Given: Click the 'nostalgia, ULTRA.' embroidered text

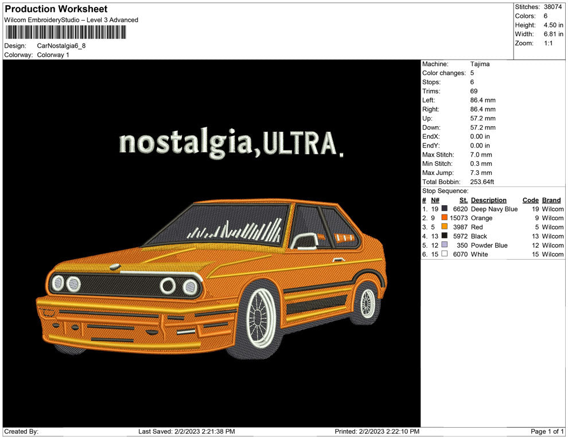Looking at the screenshot, I should click(231, 143).
